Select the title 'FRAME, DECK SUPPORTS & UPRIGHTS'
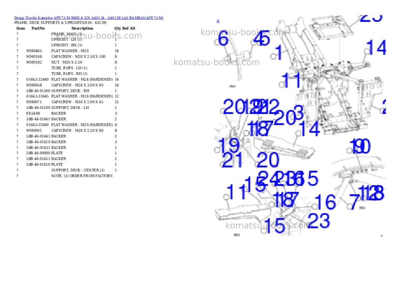This screenshot has height=283, width=400. click(49, 23)
